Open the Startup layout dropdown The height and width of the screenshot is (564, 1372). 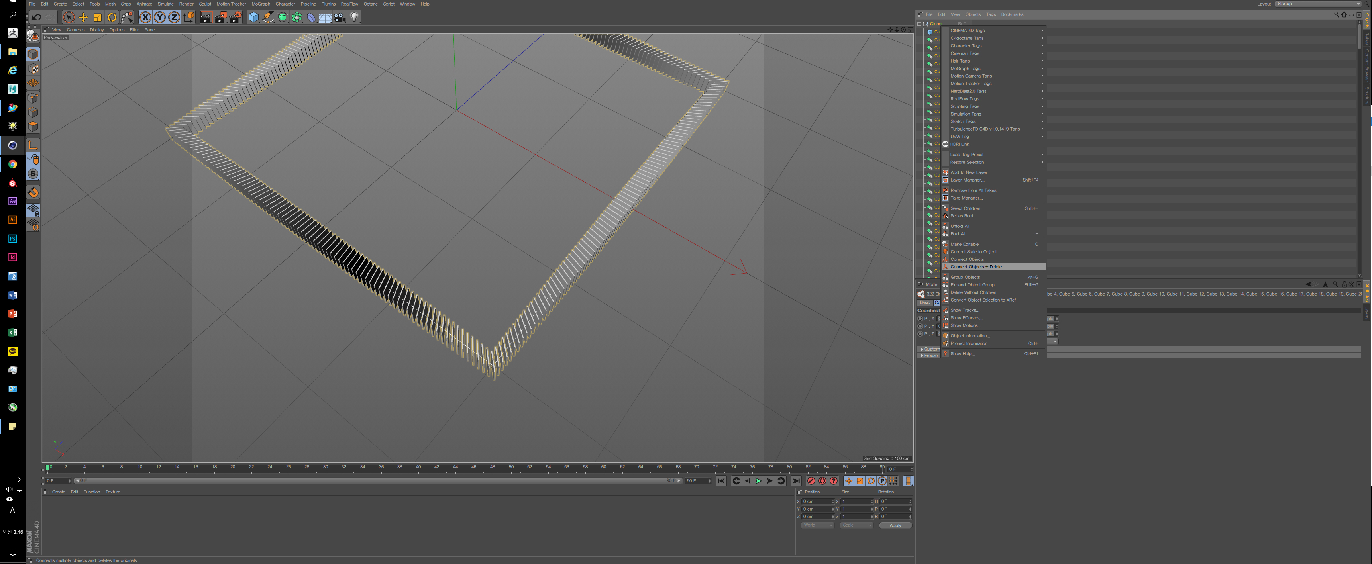pos(1319,4)
